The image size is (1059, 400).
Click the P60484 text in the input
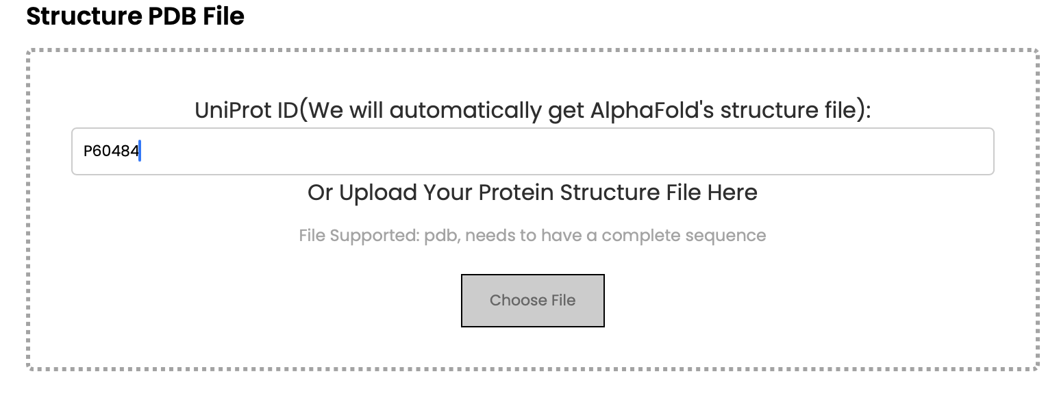coord(111,151)
